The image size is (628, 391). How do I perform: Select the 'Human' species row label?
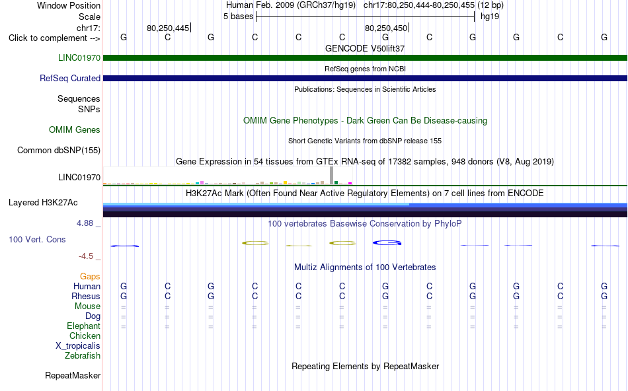[x=87, y=287]
